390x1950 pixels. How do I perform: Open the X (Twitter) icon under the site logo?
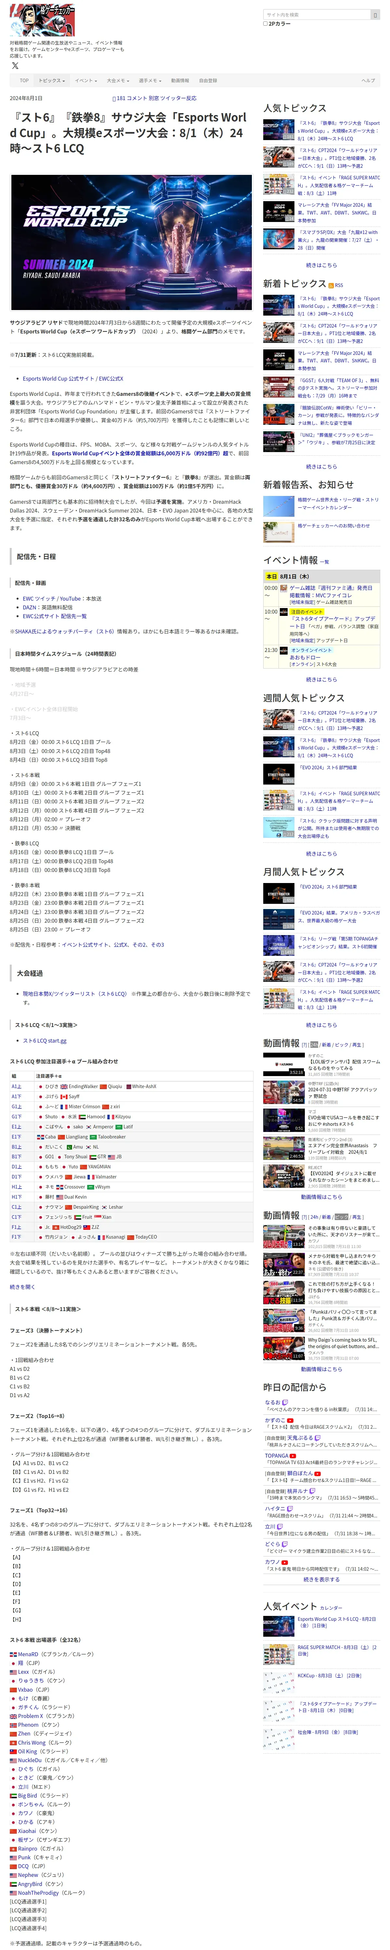pyautogui.click(x=15, y=66)
